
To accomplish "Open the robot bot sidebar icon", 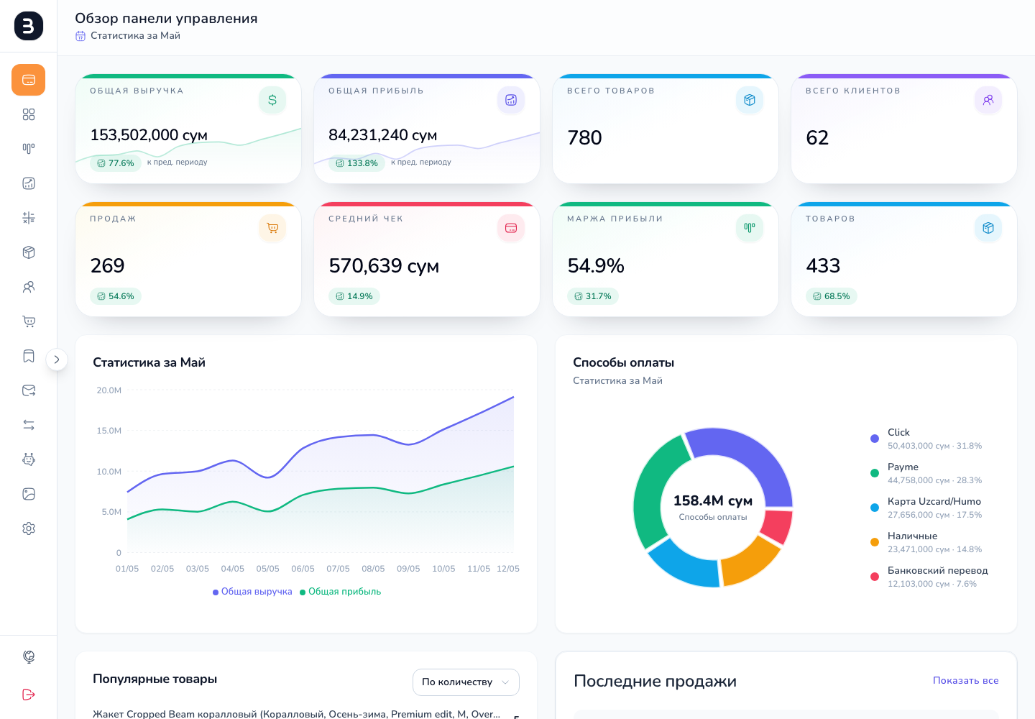I will pyautogui.click(x=29, y=459).
